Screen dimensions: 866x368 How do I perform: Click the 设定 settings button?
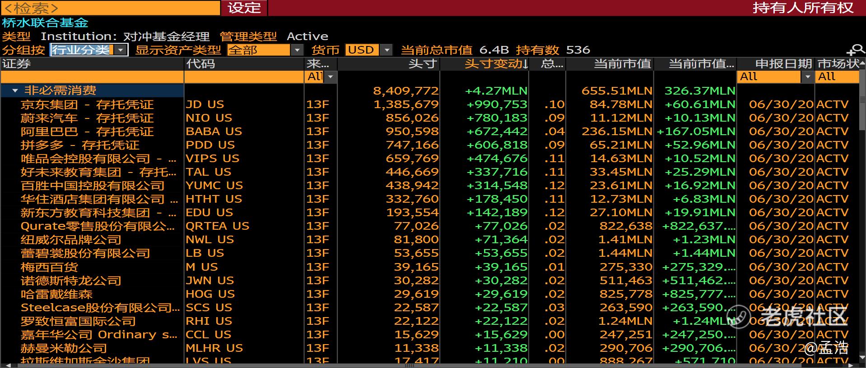[244, 8]
